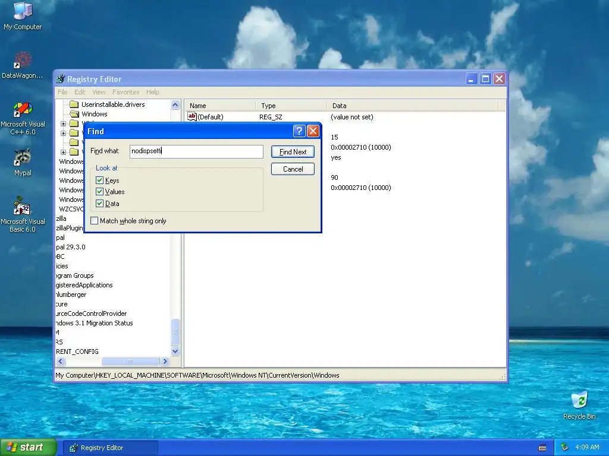Click the horizontal scrollbar thumb in tree

coord(130,362)
